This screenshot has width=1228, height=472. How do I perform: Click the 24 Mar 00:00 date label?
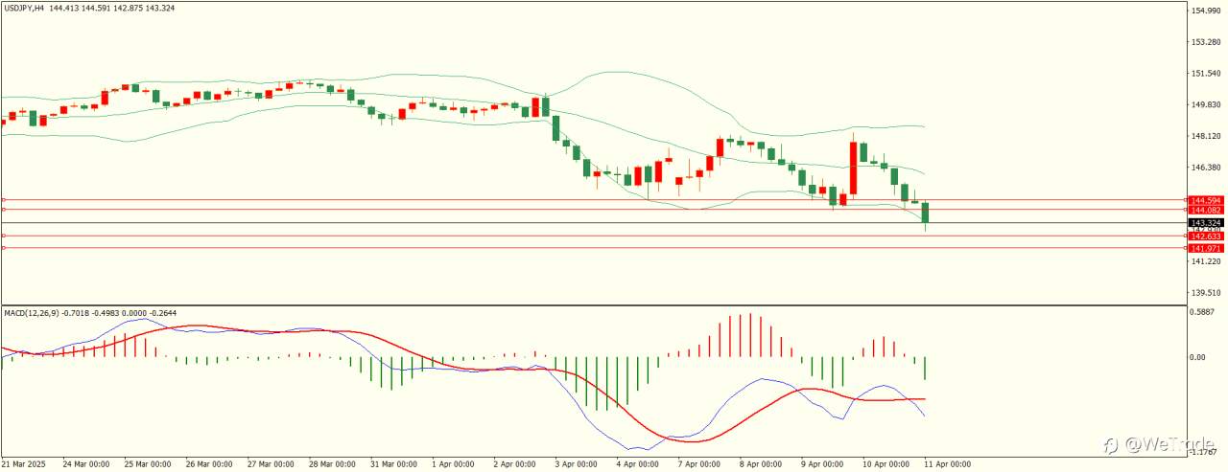(x=84, y=464)
